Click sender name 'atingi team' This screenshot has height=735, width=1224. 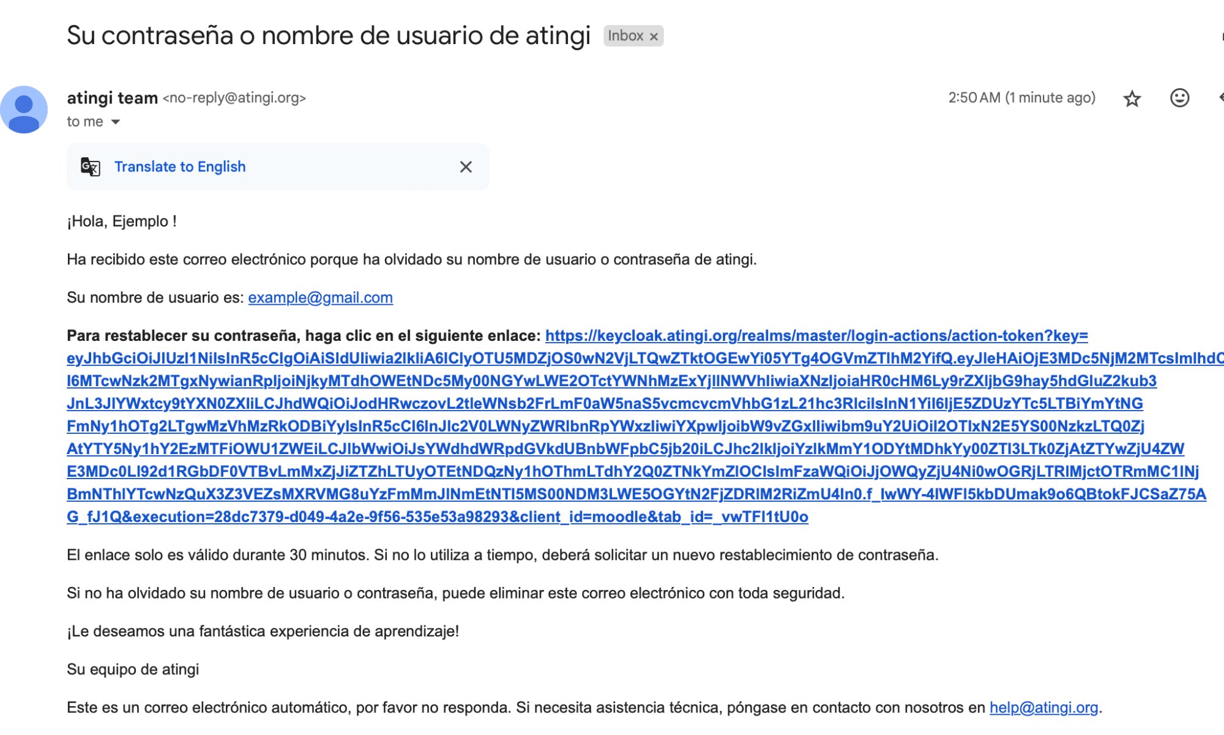(x=112, y=98)
